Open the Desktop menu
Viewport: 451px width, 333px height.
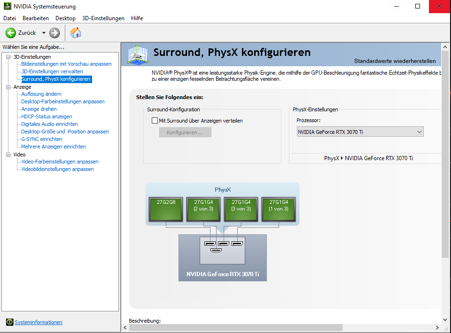65,18
